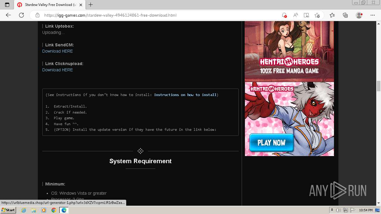
Task: Click Clicknupload Download HERE link
Action: click(x=57, y=70)
